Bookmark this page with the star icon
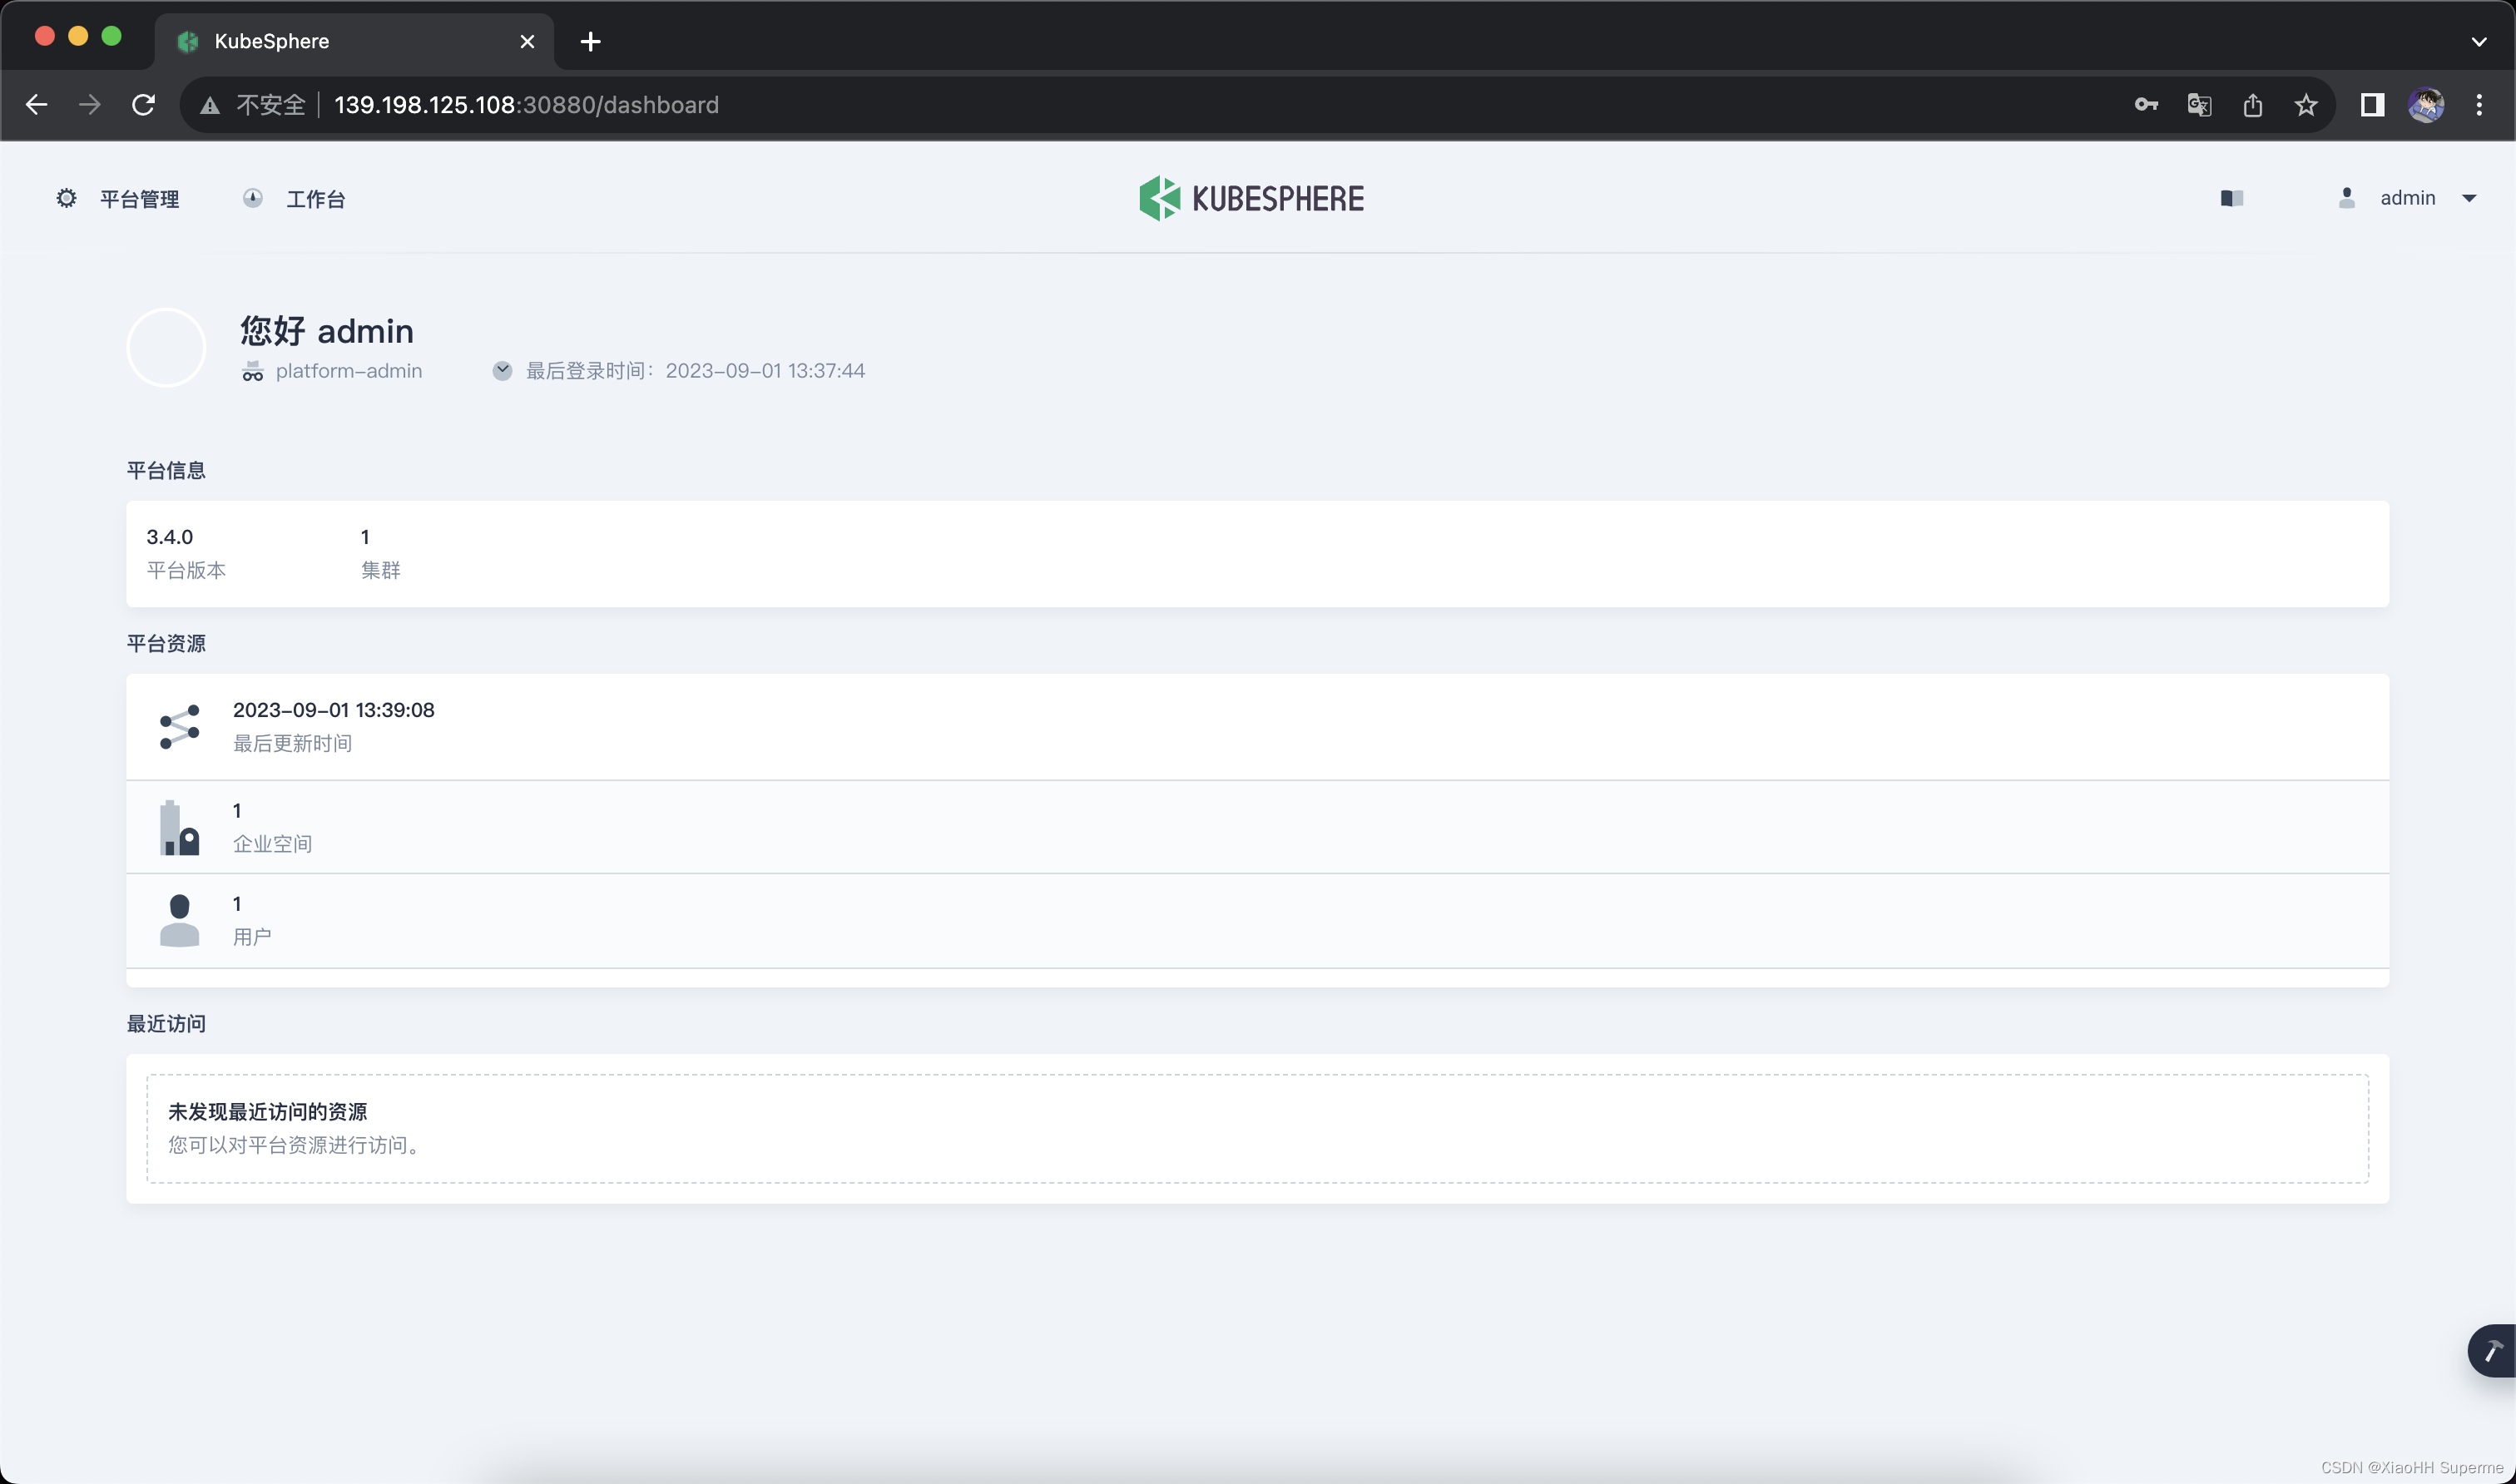Screen dimensions: 2516x1484 [x=2305, y=105]
